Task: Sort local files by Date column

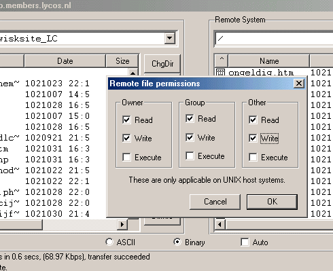Action: 65,61
